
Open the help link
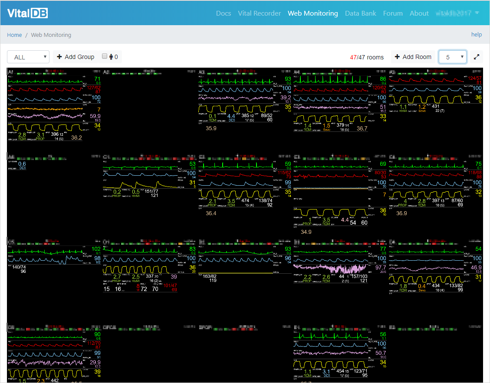point(476,34)
